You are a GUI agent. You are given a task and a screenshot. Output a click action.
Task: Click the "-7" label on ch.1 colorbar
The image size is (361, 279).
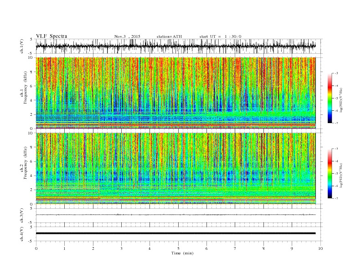[x=336, y=123]
